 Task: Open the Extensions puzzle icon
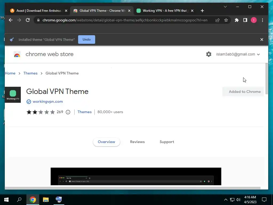(237, 20)
